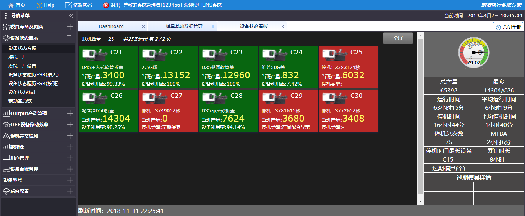Click the home icon labeled 首页
Image resolution: width=525 pixels, height=216 pixels.
coord(12,5)
